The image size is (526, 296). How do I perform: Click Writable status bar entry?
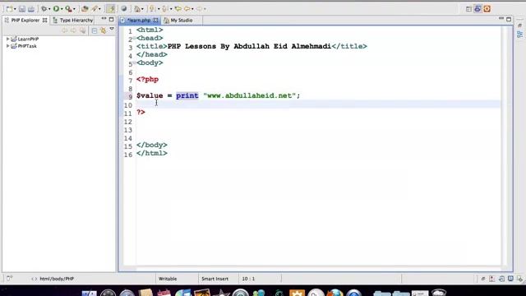168,279
